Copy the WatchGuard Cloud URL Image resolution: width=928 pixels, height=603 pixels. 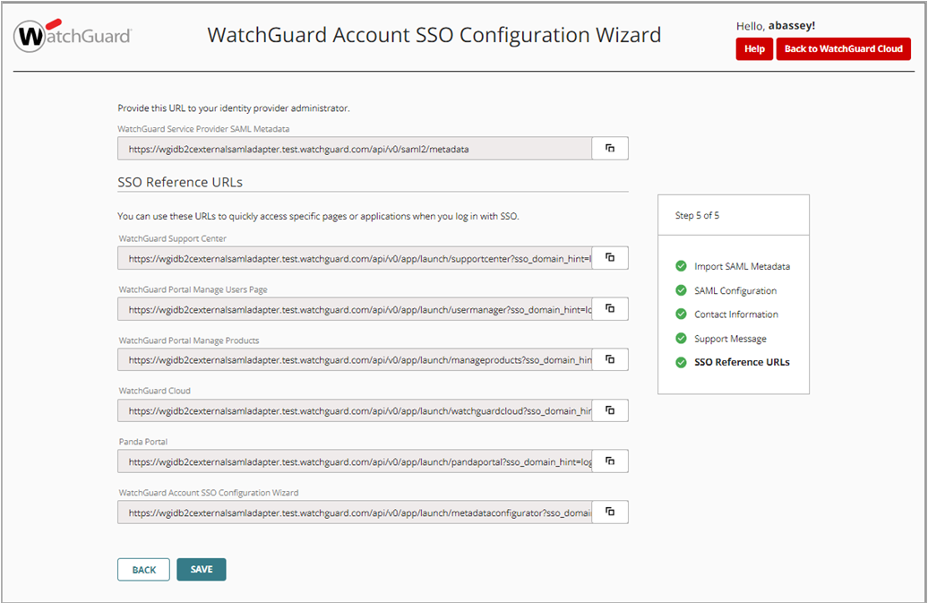click(x=610, y=410)
